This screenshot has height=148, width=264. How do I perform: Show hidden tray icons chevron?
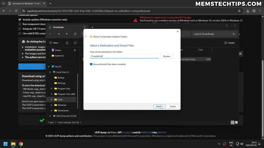(219, 144)
